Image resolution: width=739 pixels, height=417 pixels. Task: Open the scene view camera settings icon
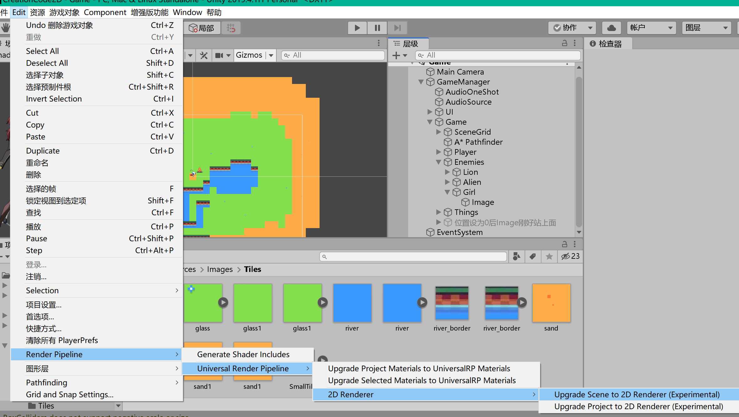[x=219, y=55]
